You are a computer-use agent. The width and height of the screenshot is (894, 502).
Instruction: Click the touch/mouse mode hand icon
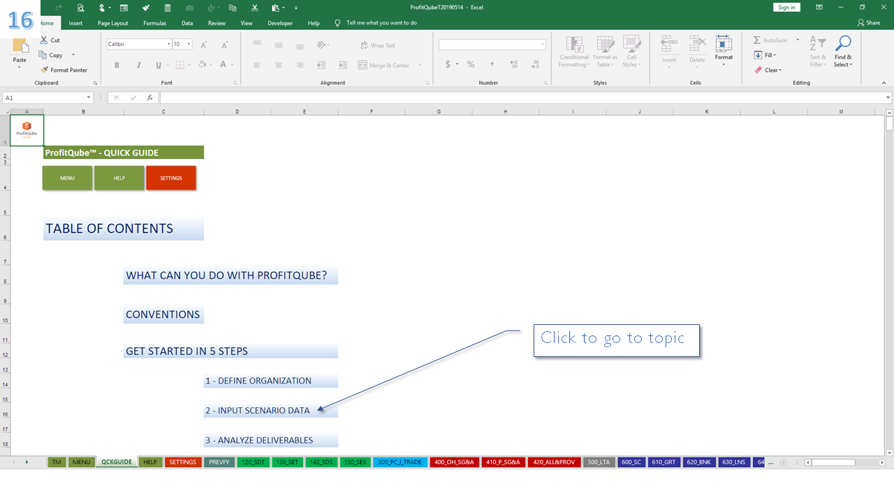(x=102, y=8)
